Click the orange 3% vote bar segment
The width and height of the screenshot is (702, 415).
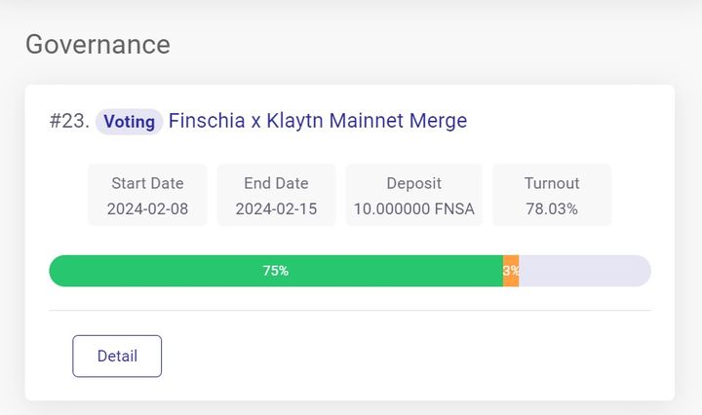pos(511,271)
